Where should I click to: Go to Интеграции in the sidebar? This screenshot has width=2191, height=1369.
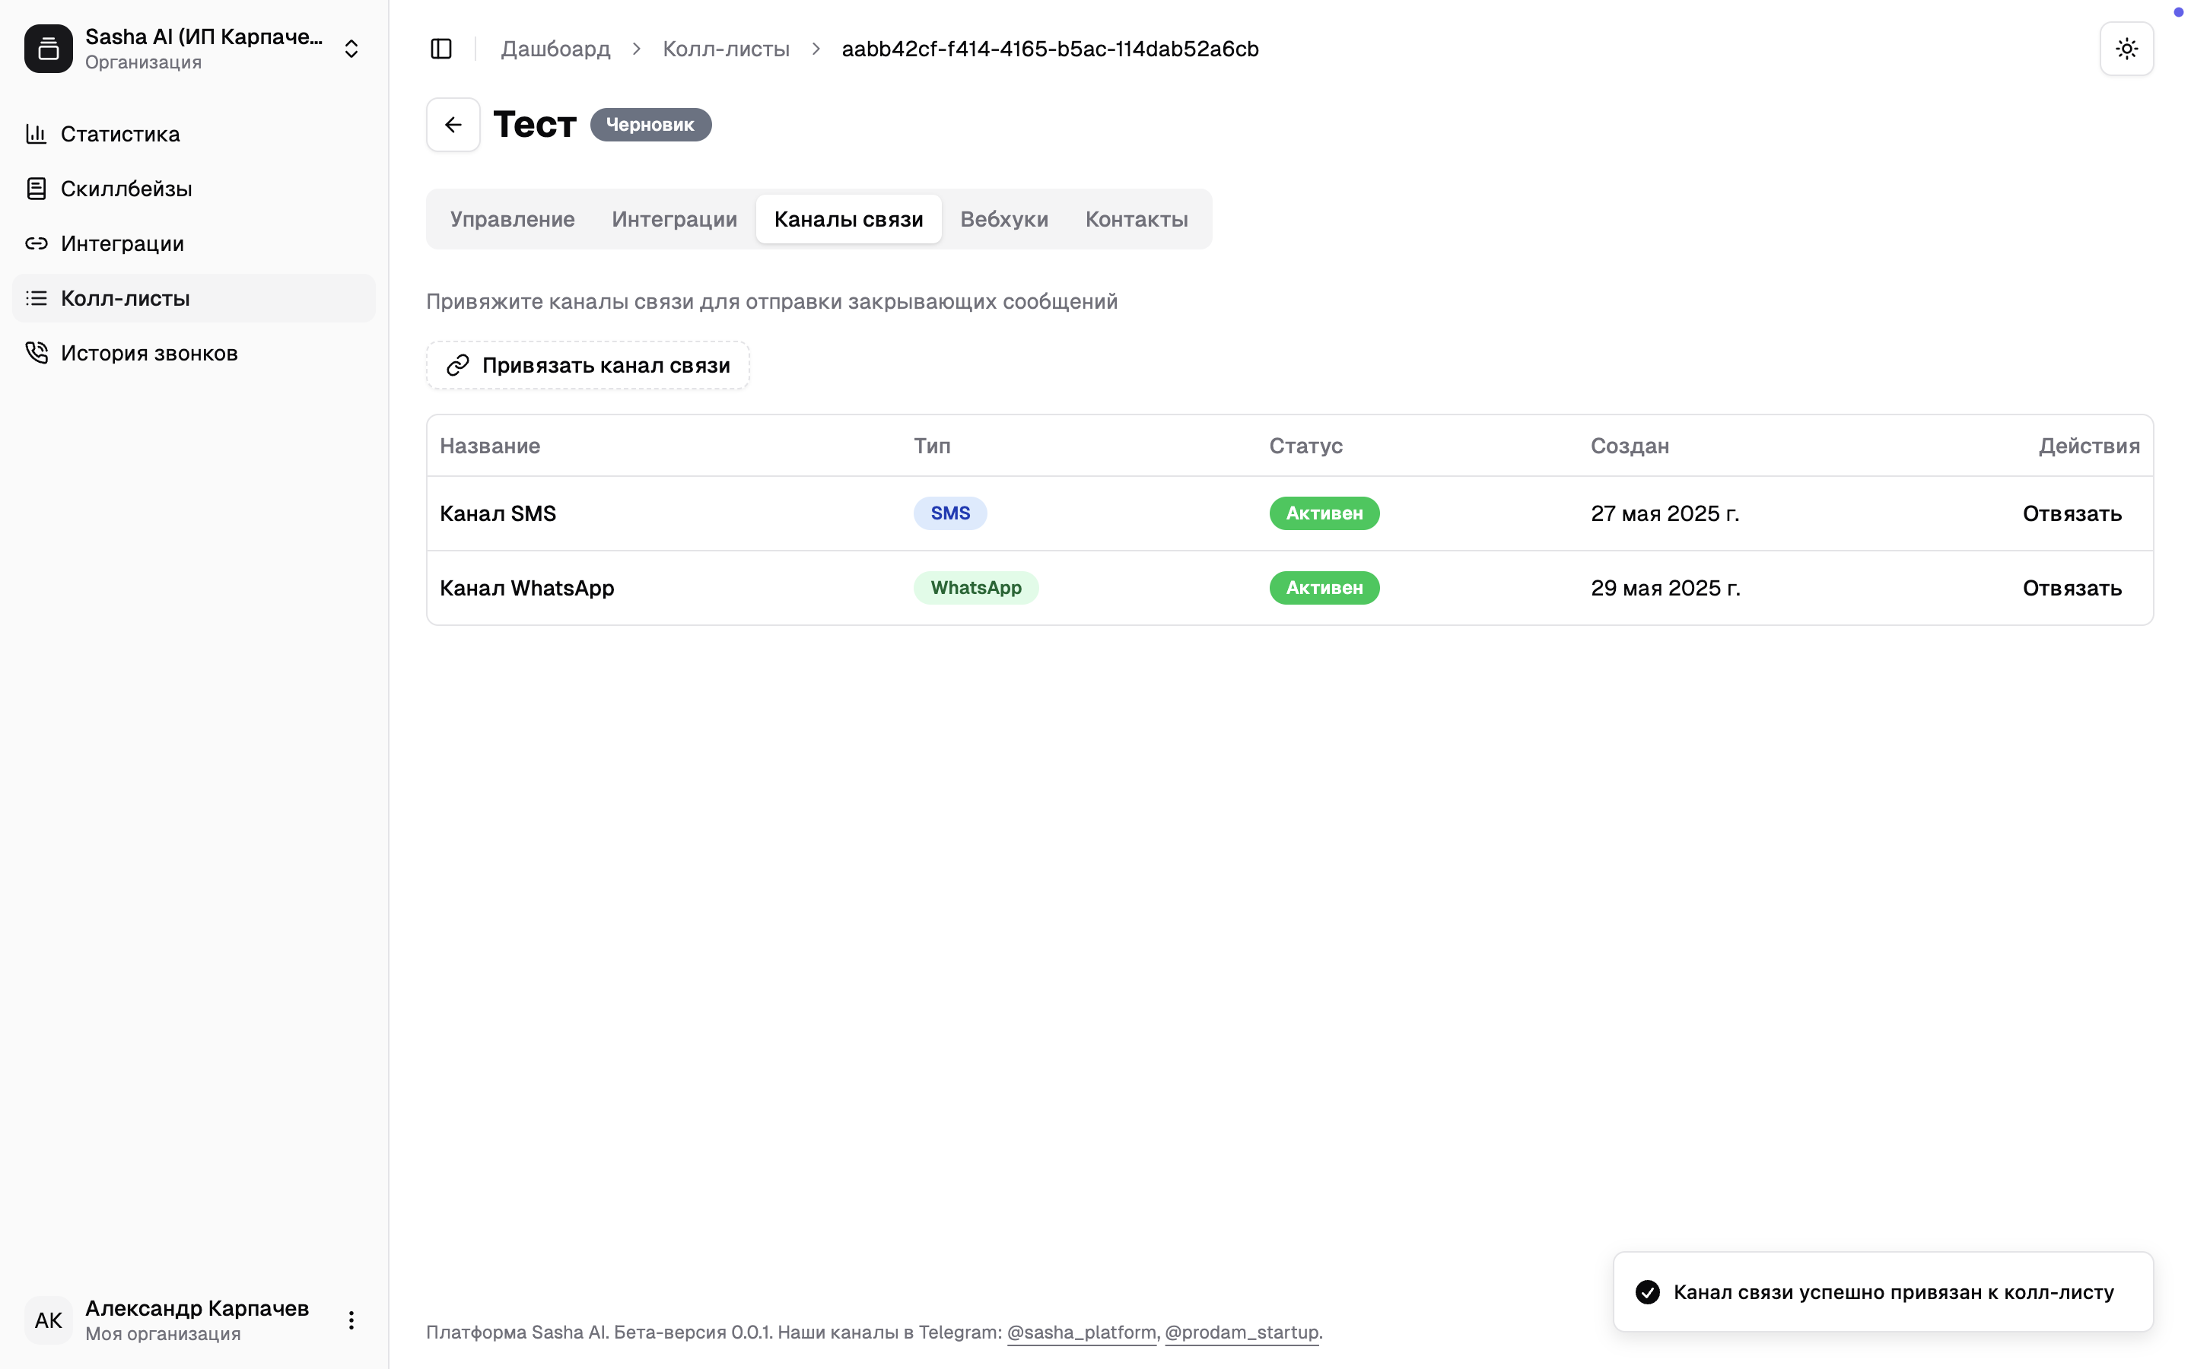click(122, 243)
